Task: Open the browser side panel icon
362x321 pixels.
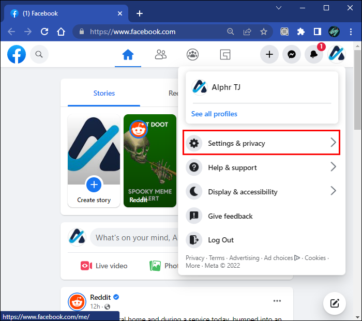Action: pyautogui.click(x=318, y=32)
